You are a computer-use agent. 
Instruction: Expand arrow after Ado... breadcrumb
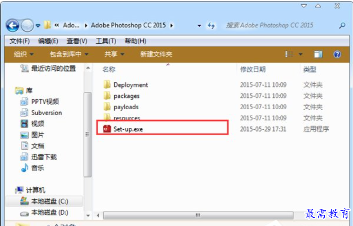86,26
